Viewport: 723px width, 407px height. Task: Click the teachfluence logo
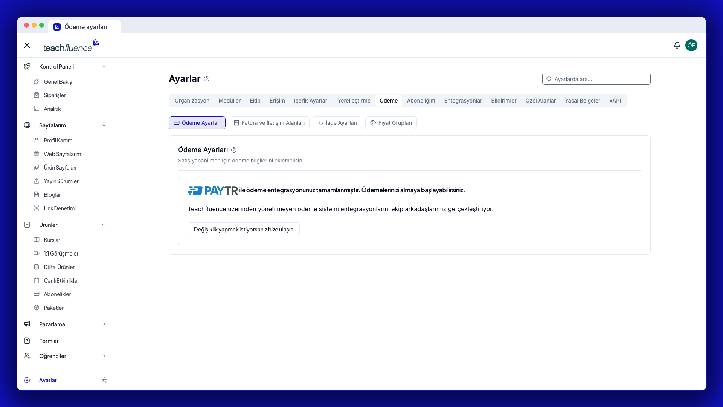(x=71, y=45)
